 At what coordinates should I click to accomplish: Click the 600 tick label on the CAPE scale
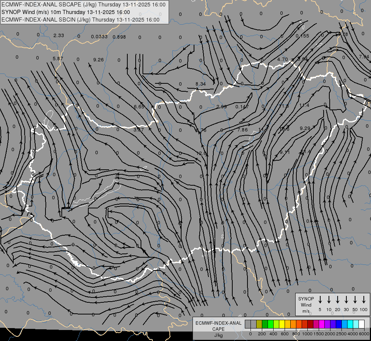point(285,334)
